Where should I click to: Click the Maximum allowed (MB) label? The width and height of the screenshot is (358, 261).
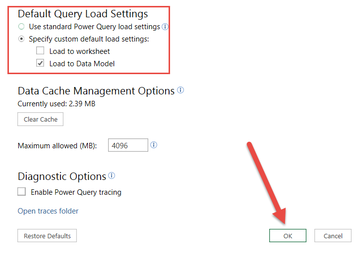tap(57, 146)
